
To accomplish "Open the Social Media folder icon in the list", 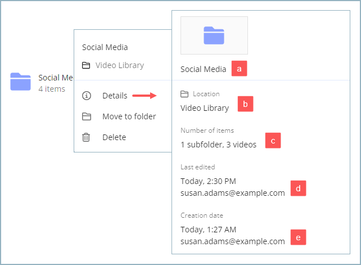I will [20, 82].
